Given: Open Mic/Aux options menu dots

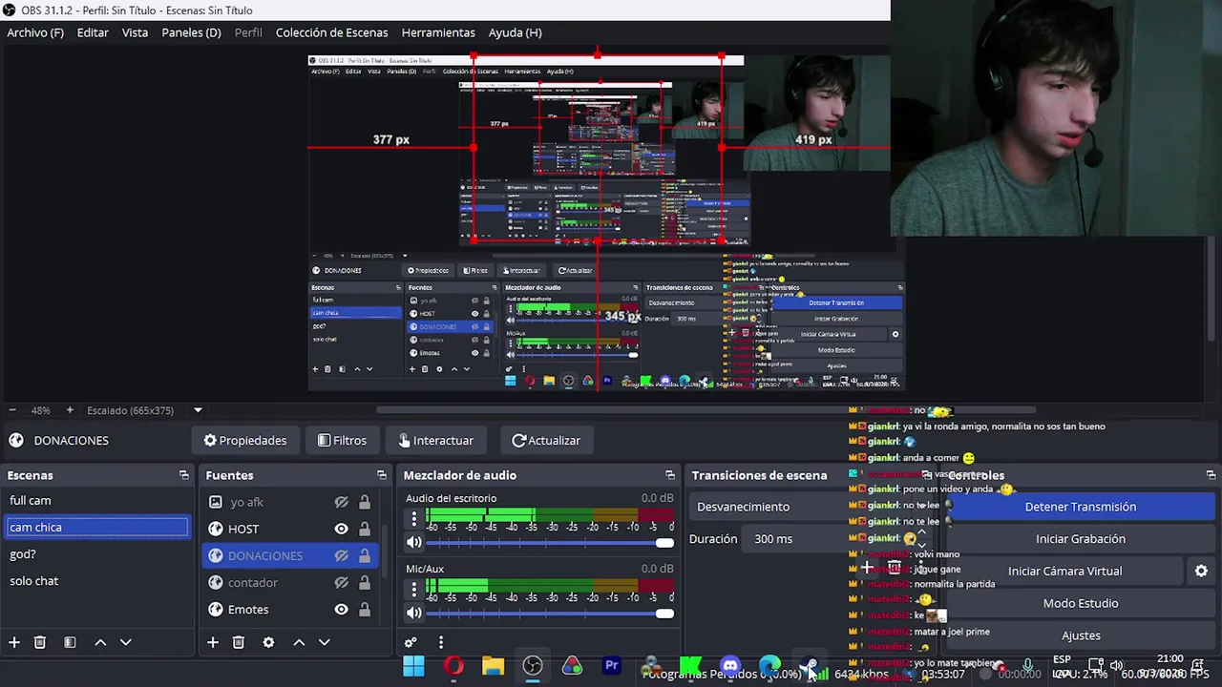Looking at the screenshot, I should 413,590.
